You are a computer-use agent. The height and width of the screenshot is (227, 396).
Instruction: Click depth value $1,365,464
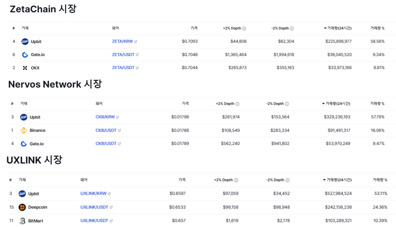tap(236, 55)
